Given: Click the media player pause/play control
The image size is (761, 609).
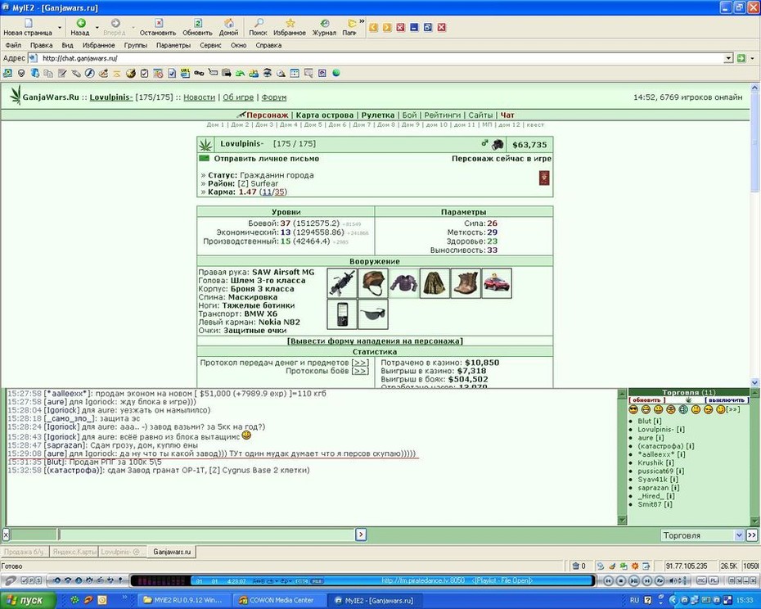Looking at the screenshot, I should [x=634, y=580].
